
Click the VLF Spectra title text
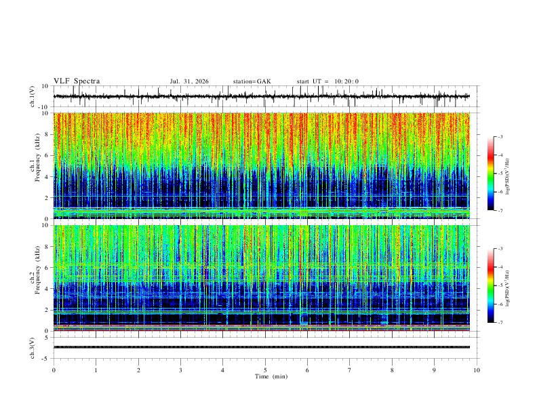coord(77,81)
